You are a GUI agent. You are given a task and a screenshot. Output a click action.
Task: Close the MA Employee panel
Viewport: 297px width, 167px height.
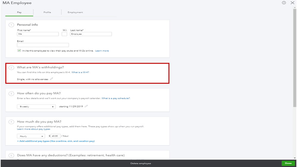point(292,3)
